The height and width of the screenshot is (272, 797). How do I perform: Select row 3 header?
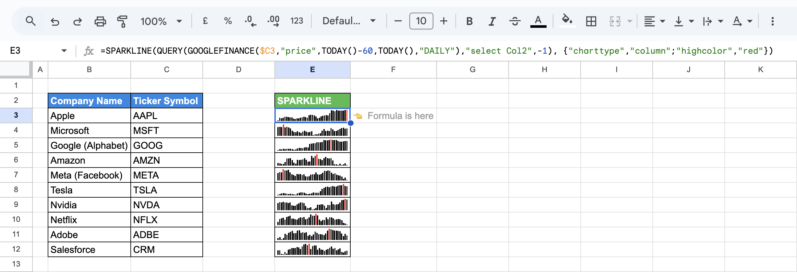click(x=16, y=115)
